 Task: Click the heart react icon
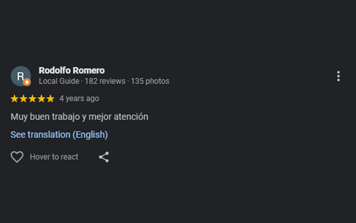pos(17,157)
